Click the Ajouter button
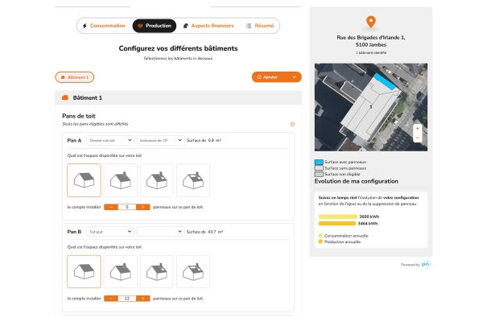The width and height of the screenshot is (483, 322). point(277,77)
